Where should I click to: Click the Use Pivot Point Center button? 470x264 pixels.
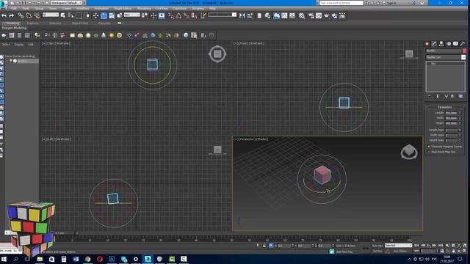click(x=145, y=15)
